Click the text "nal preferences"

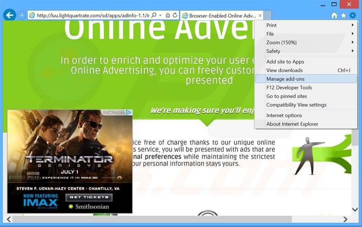tap(157, 157)
